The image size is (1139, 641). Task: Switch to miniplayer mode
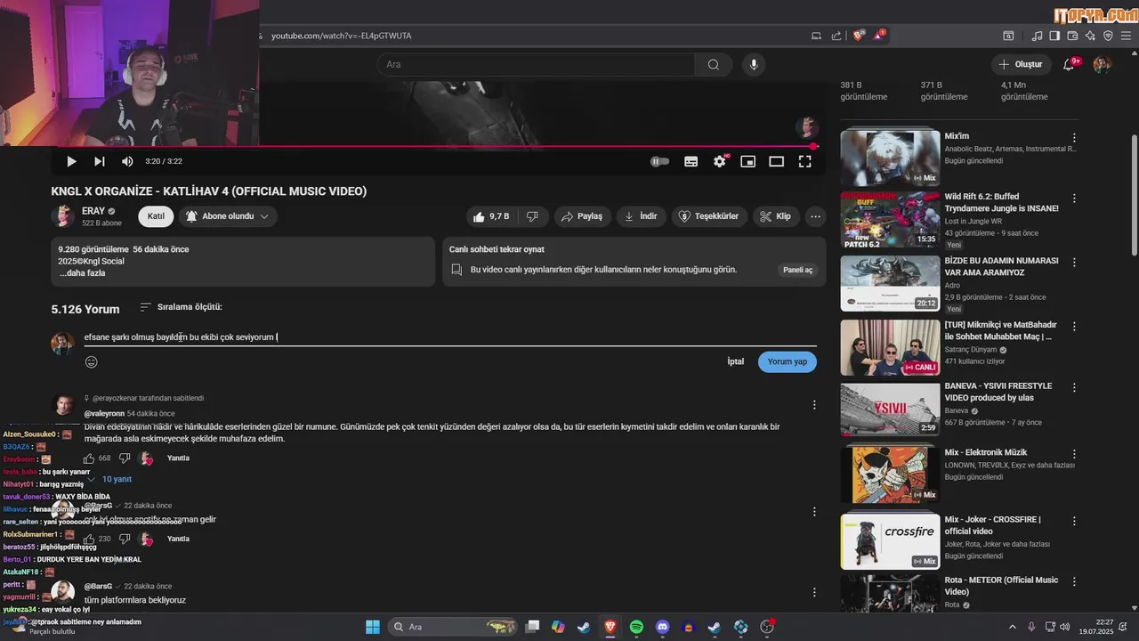(x=748, y=161)
